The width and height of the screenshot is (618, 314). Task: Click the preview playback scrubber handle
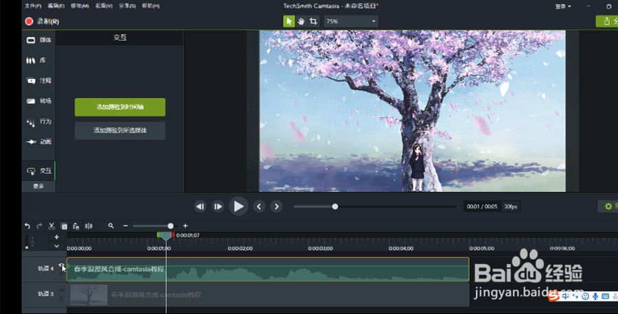tap(335, 206)
